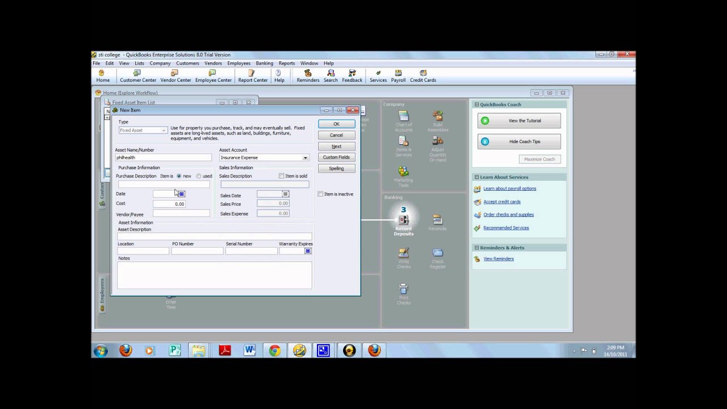Open the Home toolbar icon
Screen dimensions: 727x409
pos(103,76)
